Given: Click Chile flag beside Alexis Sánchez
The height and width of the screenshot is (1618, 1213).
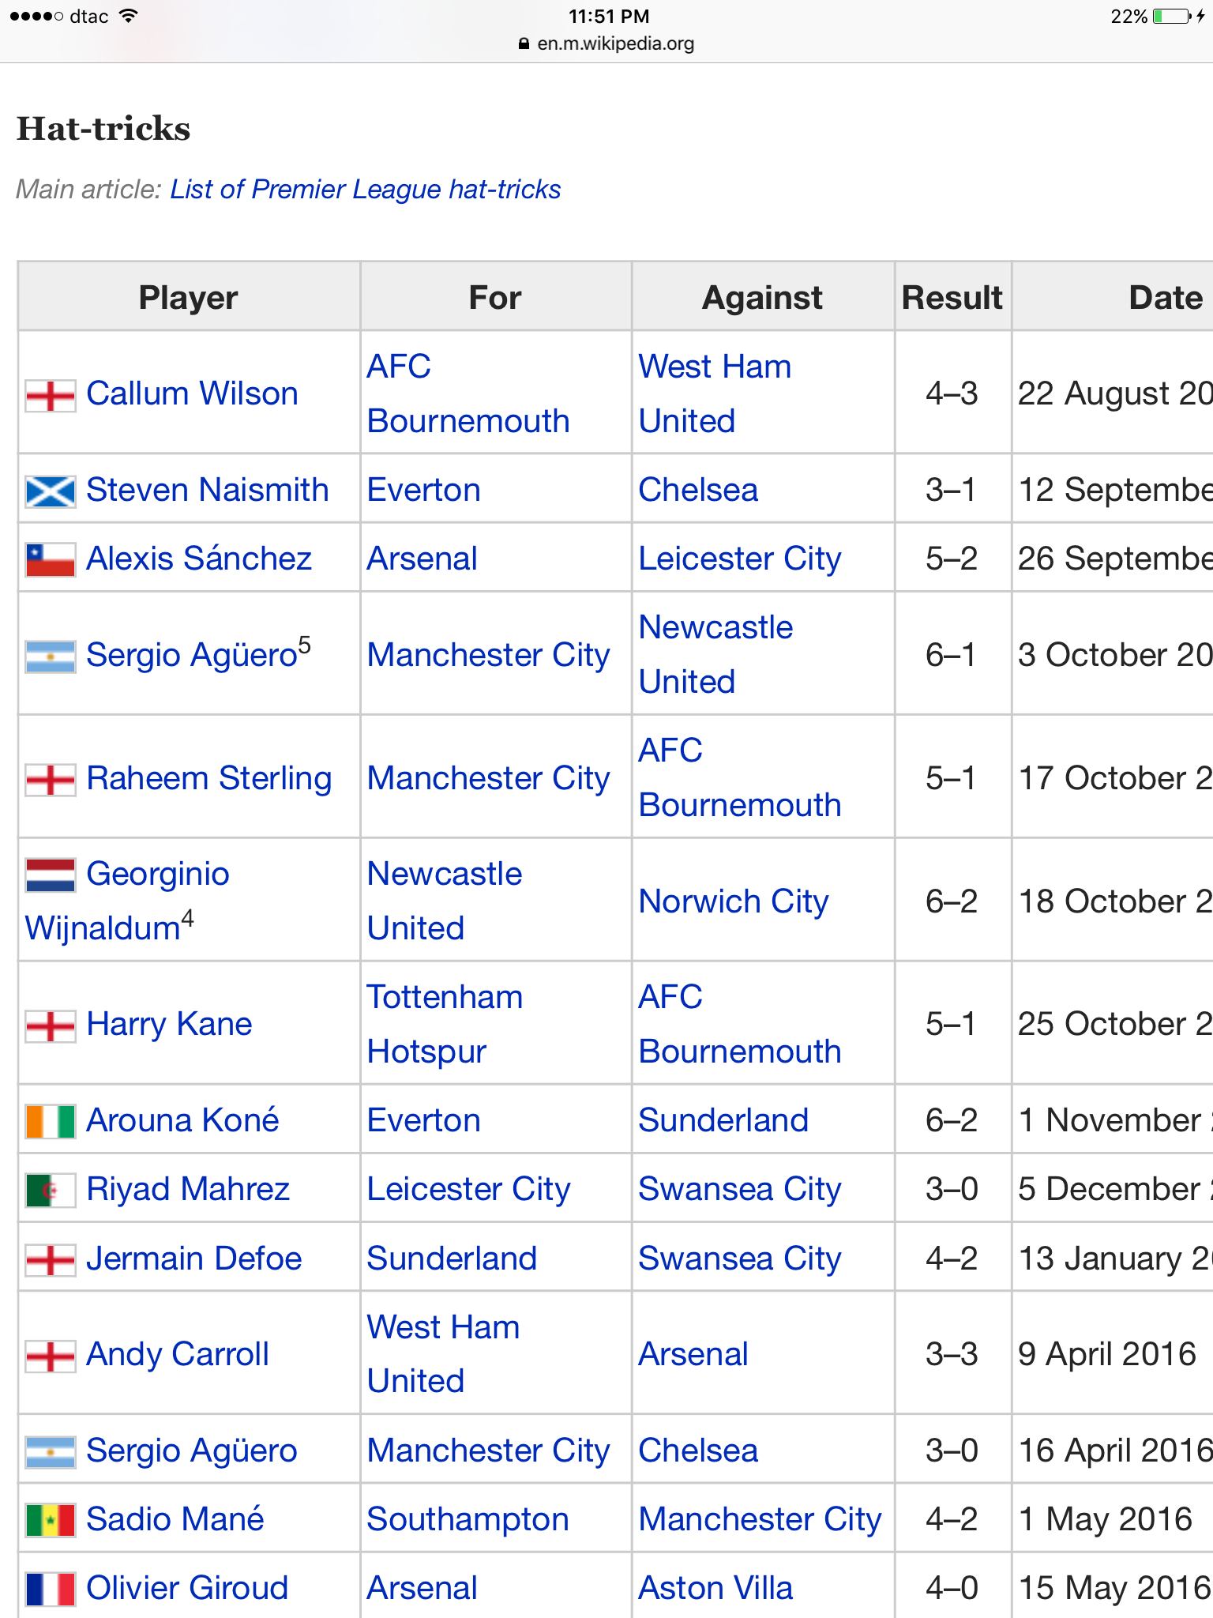Looking at the screenshot, I should (x=51, y=560).
